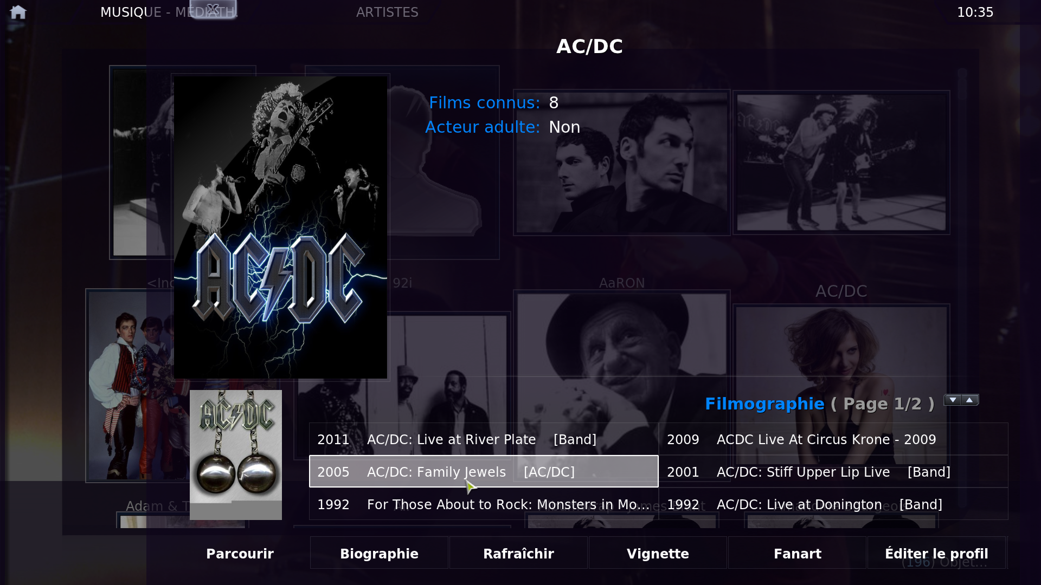Screen dimensions: 1041x585
Task: Click Éditer le profil button
Action: coord(936,553)
